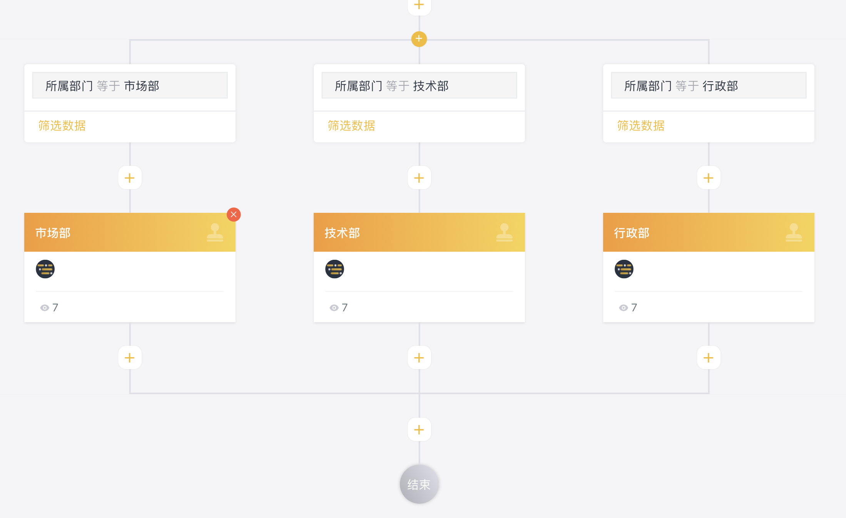This screenshot has width=846, height=518.
Task: Click the eye icon on 技术部 card
Action: [x=334, y=308]
